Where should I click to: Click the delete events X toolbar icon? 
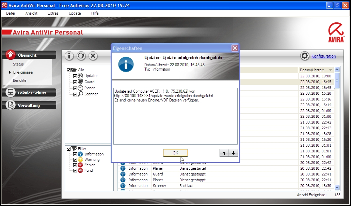coord(93,56)
